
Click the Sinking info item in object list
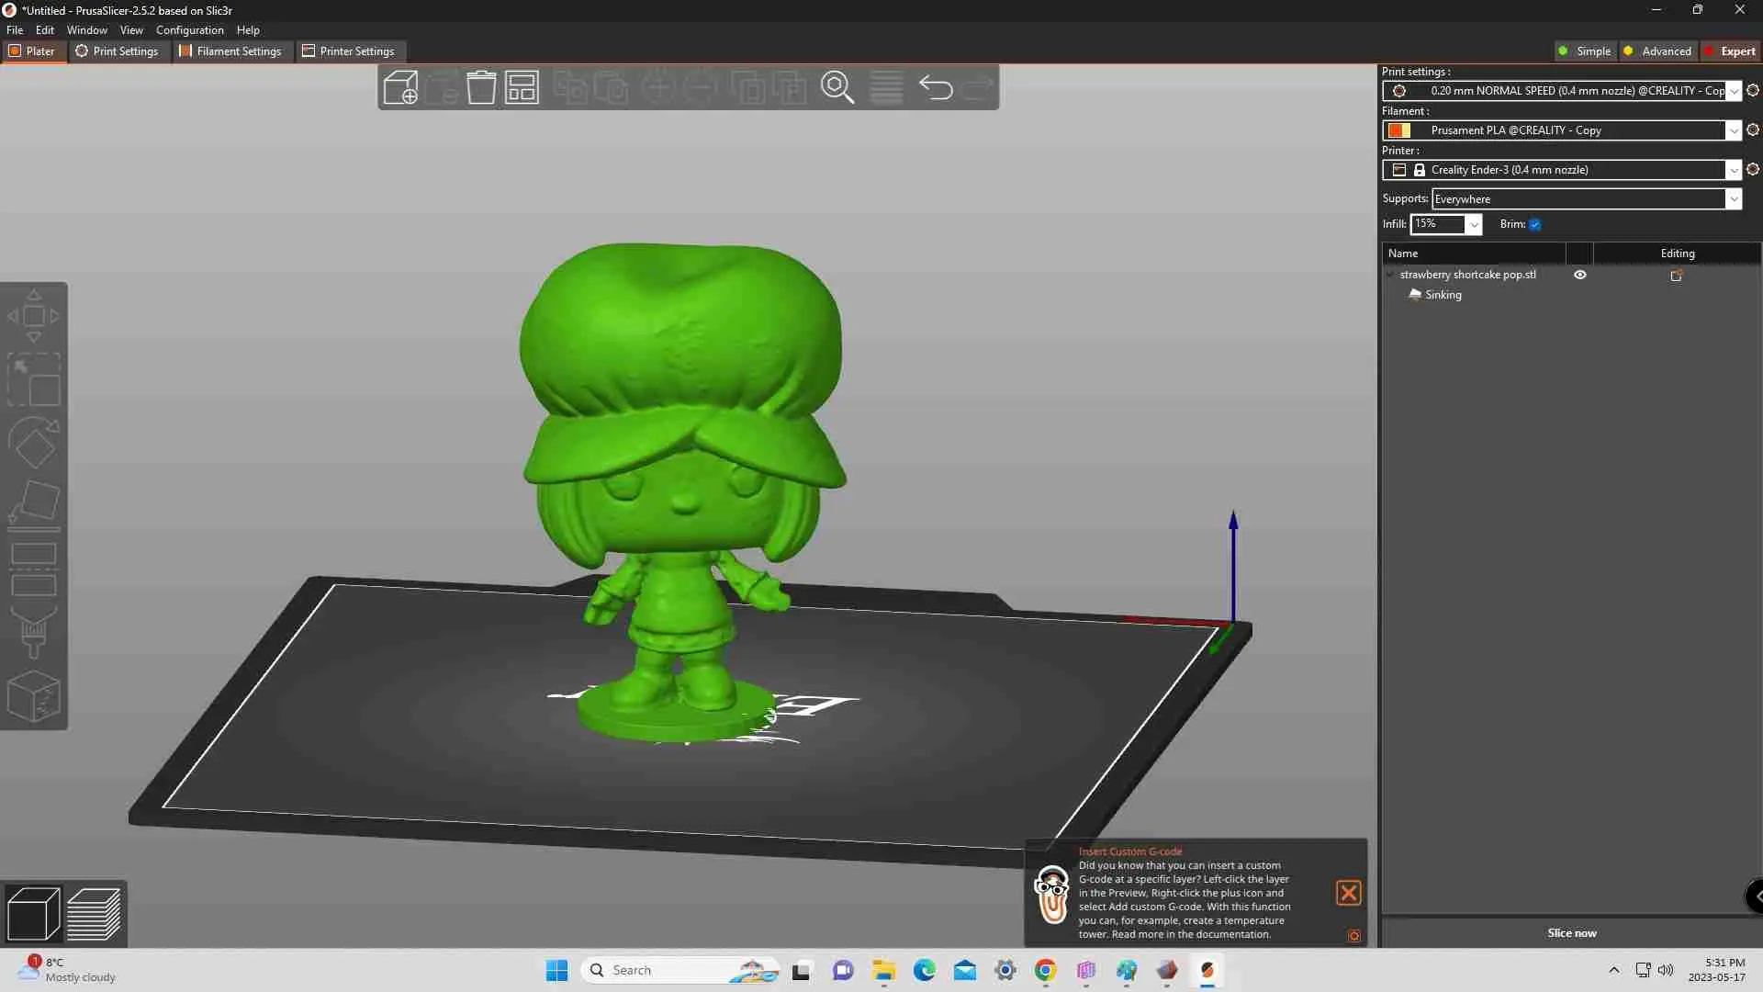click(x=1443, y=295)
